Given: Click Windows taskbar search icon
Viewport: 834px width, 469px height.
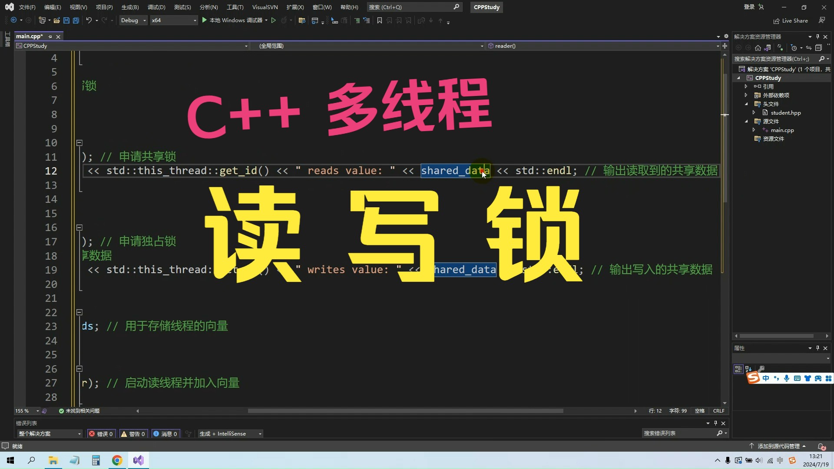Looking at the screenshot, I should pyautogui.click(x=32, y=460).
